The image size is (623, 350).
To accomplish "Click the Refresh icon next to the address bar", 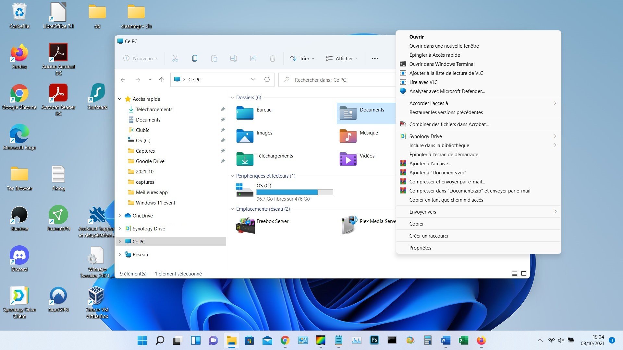I will pyautogui.click(x=267, y=79).
